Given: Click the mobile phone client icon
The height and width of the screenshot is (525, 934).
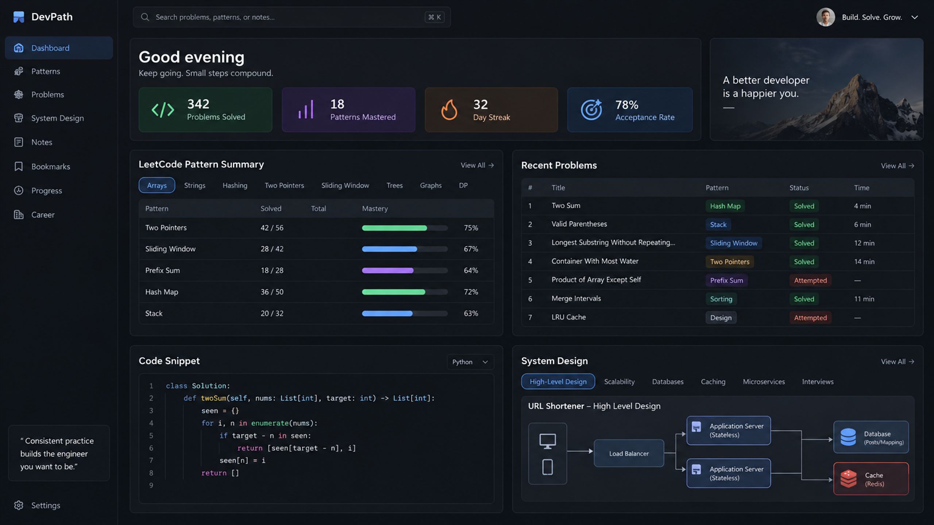Looking at the screenshot, I should tap(548, 467).
